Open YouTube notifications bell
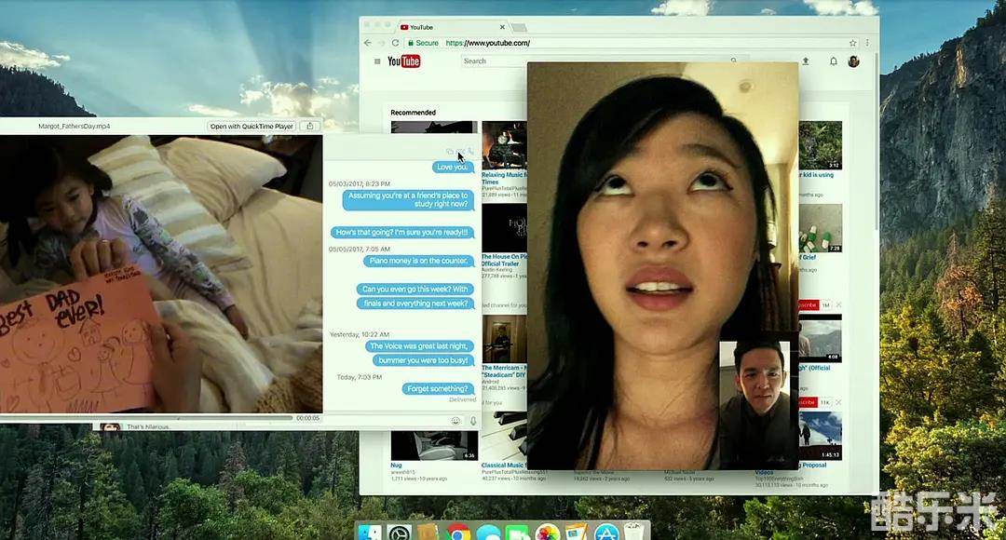This screenshot has height=540, width=1006. 833,61
